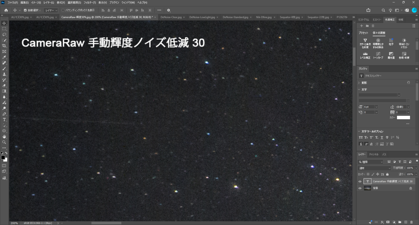Add a Levels adjustment (レベル補正)
Screen dimensions: 419x225
click(x=365, y=55)
